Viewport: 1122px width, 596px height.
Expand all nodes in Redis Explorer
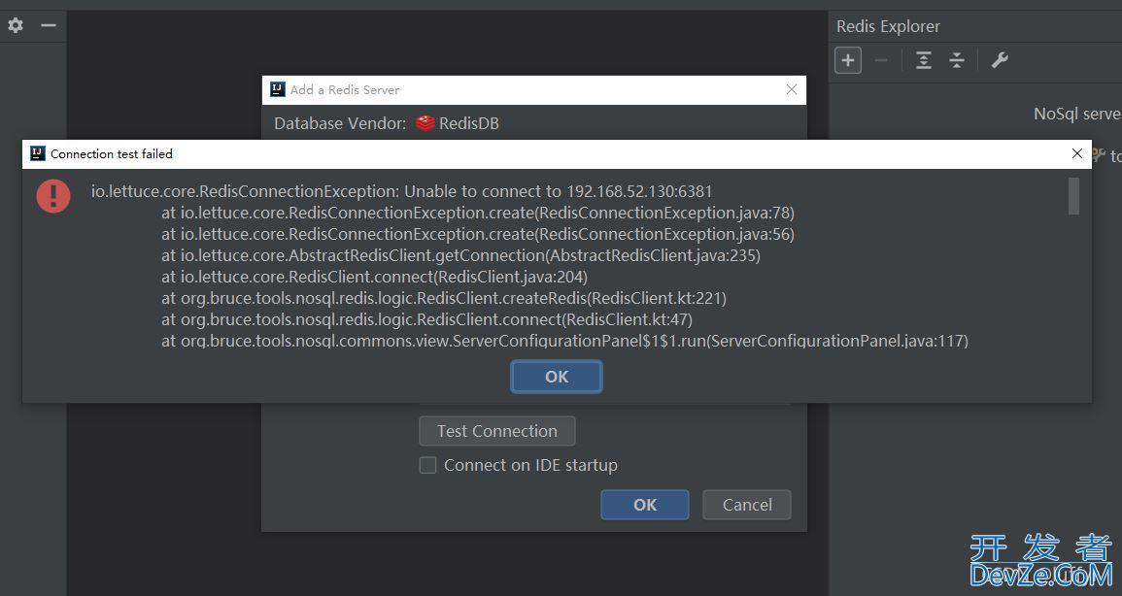click(924, 60)
